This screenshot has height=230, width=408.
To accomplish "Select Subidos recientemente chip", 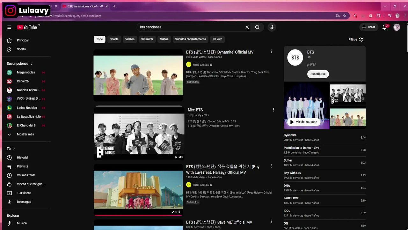I will tap(191, 39).
